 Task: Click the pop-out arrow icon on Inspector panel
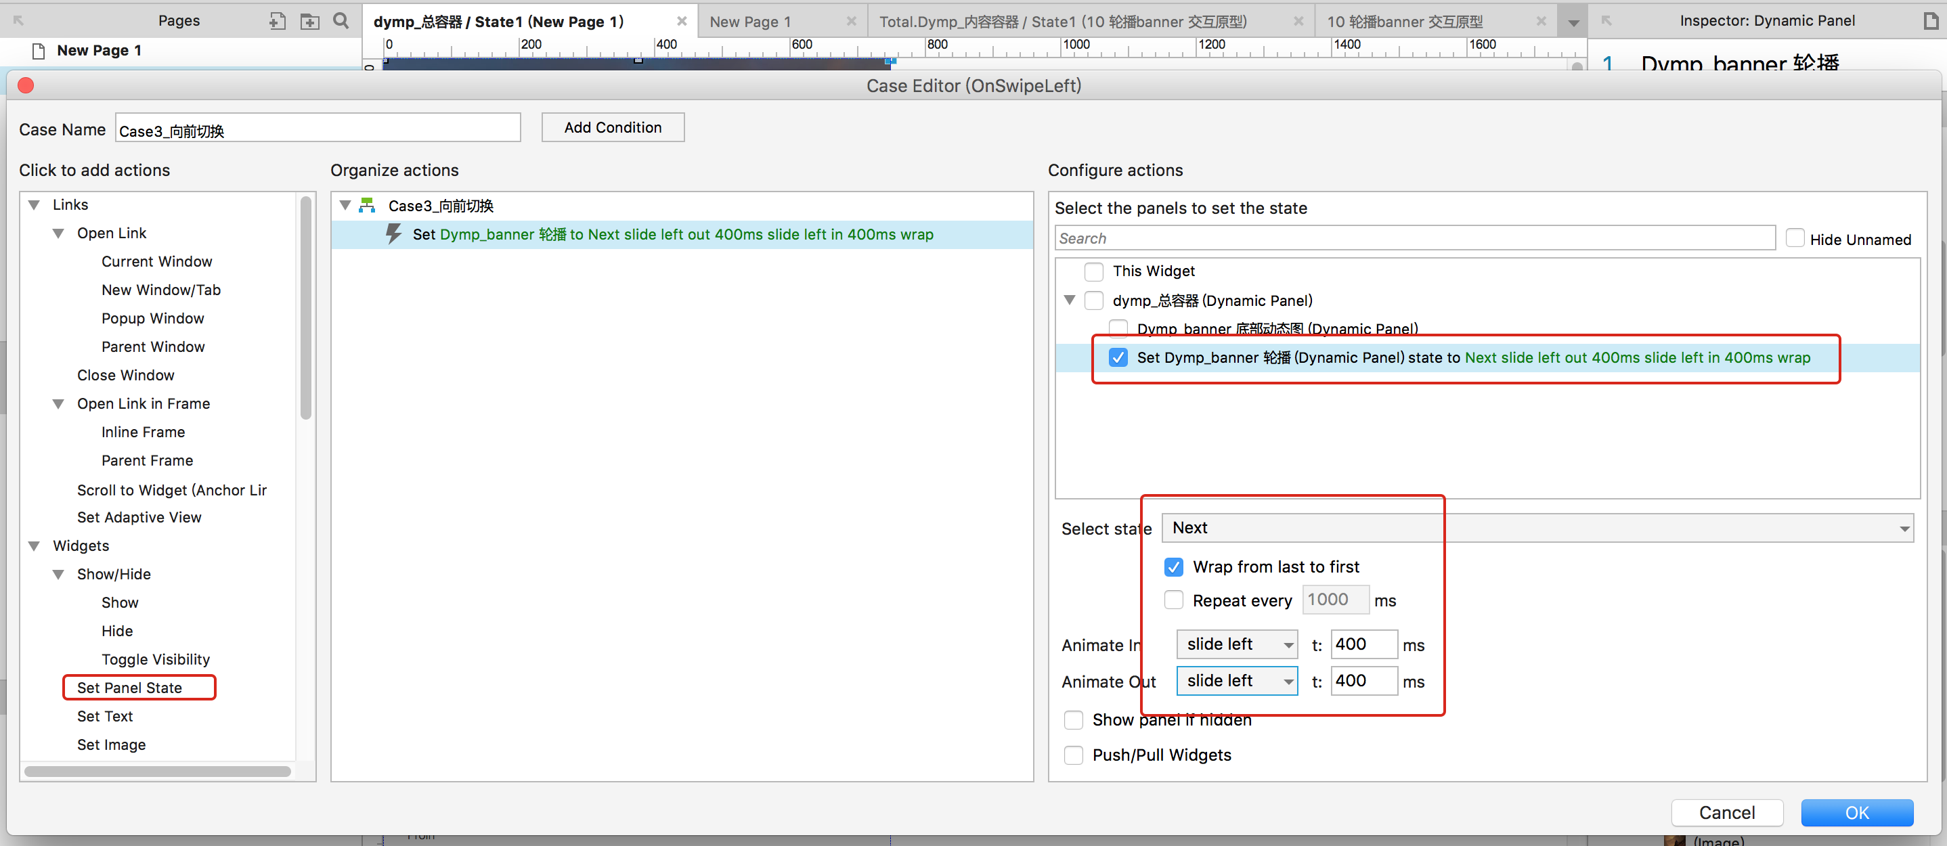click(1606, 21)
